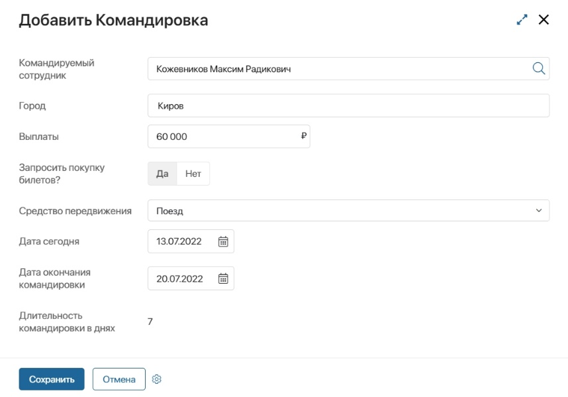This screenshot has height=397, width=568.
Task: Open the calendar picker for Дата сегодня
Action: click(x=223, y=242)
